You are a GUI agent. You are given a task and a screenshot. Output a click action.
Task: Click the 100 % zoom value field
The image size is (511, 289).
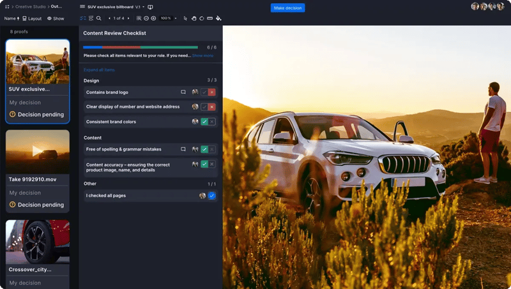click(x=165, y=19)
